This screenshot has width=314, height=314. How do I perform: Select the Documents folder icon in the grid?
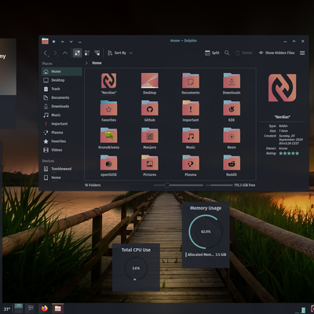(x=191, y=81)
